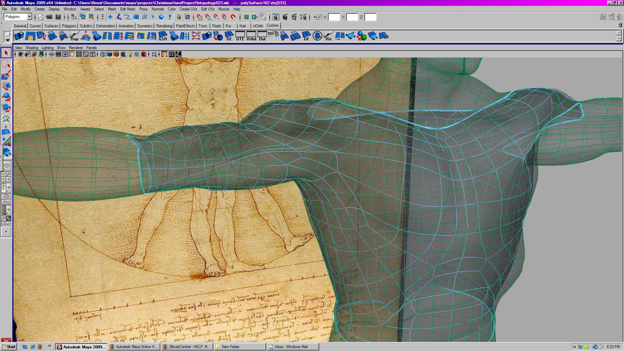The width and height of the screenshot is (624, 351).
Task: Switch to the Polygons shelf tab
Action: coord(69,26)
